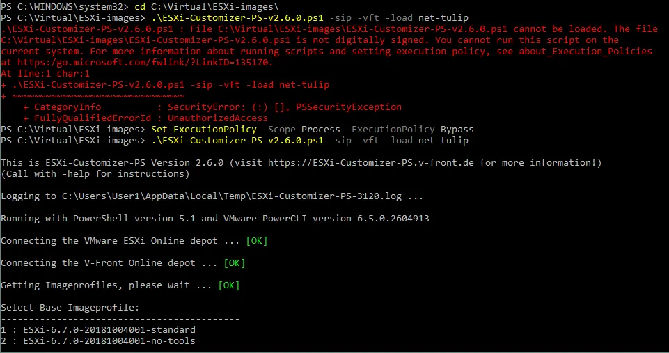Screen dimensions: 669x353
Task: Click the FullyQualifiedErrorId label
Action: tap(86, 118)
